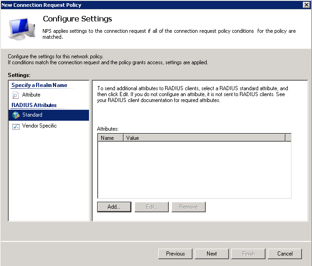This screenshot has width=312, height=266.
Task: Click the Add... button
Action: pyautogui.click(x=114, y=207)
